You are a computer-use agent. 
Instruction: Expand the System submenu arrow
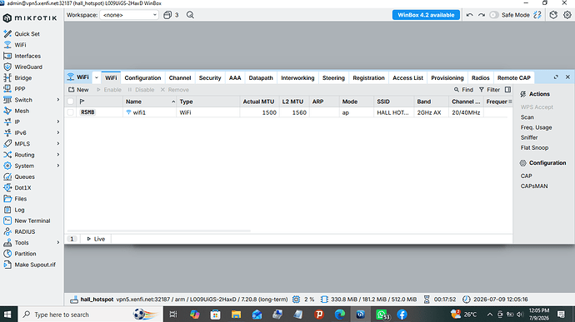click(x=58, y=166)
